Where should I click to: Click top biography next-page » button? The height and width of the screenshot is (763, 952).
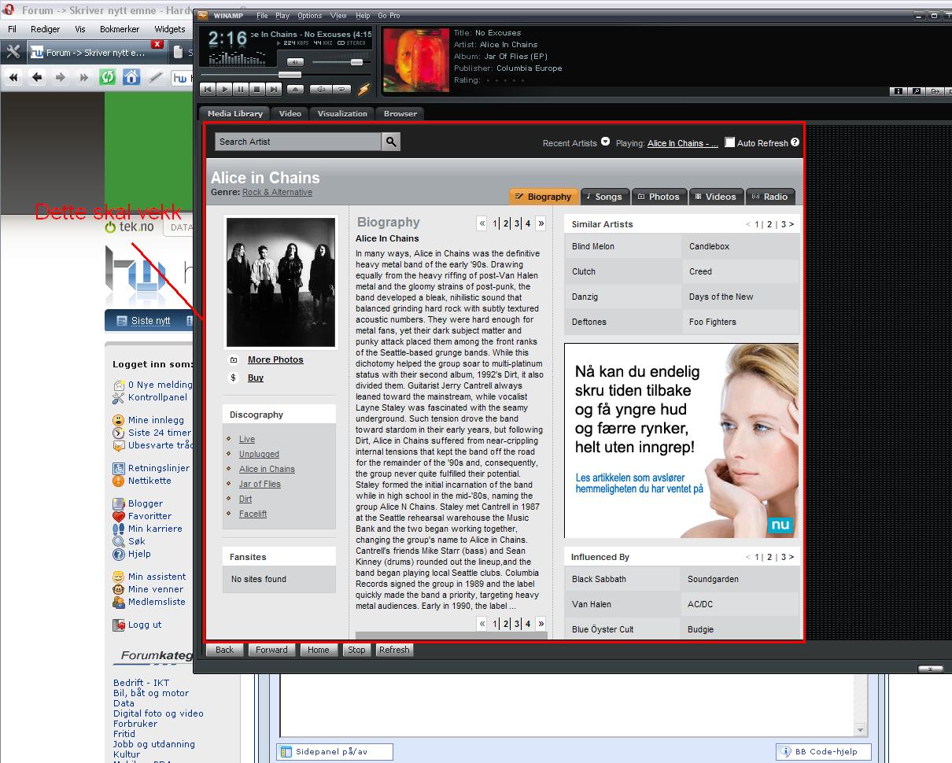point(541,223)
